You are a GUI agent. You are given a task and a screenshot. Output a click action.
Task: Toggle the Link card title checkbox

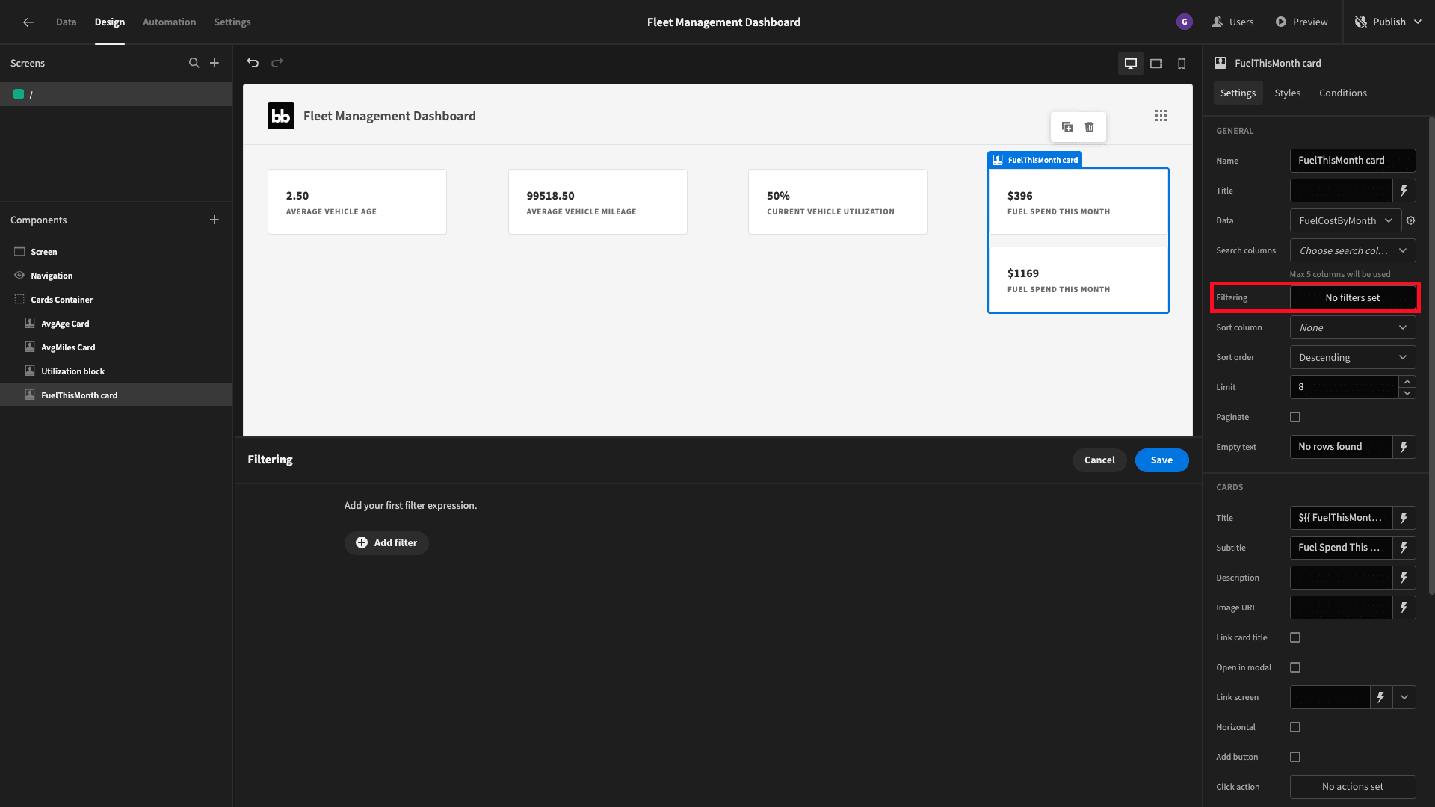point(1295,637)
